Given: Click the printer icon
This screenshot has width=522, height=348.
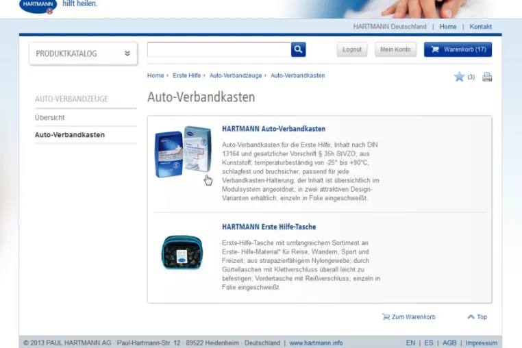Looking at the screenshot, I should (487, 77).
